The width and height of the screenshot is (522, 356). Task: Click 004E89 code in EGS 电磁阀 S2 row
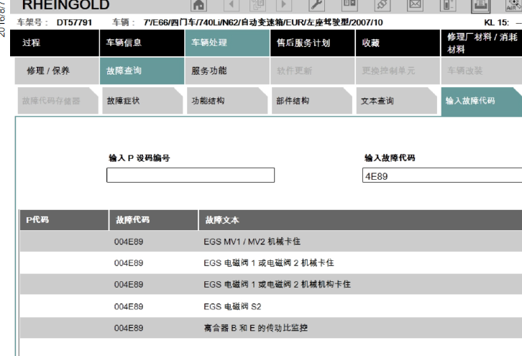tap(129, 306)
